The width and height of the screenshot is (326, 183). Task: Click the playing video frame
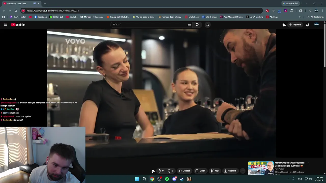(161, 93)
